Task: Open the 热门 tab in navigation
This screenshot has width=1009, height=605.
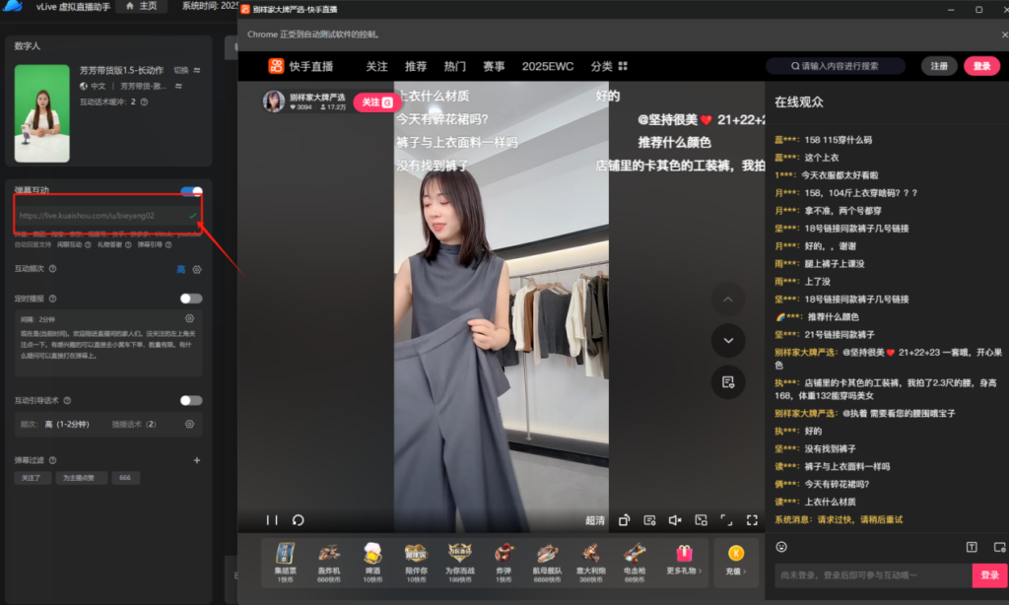Action: [x=455, y=66]
